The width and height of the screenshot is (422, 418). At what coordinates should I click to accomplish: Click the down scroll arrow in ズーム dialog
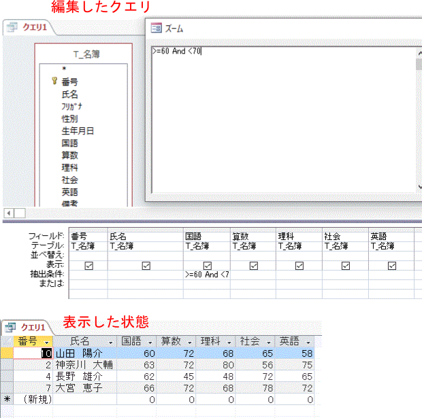tap(419, 187)
